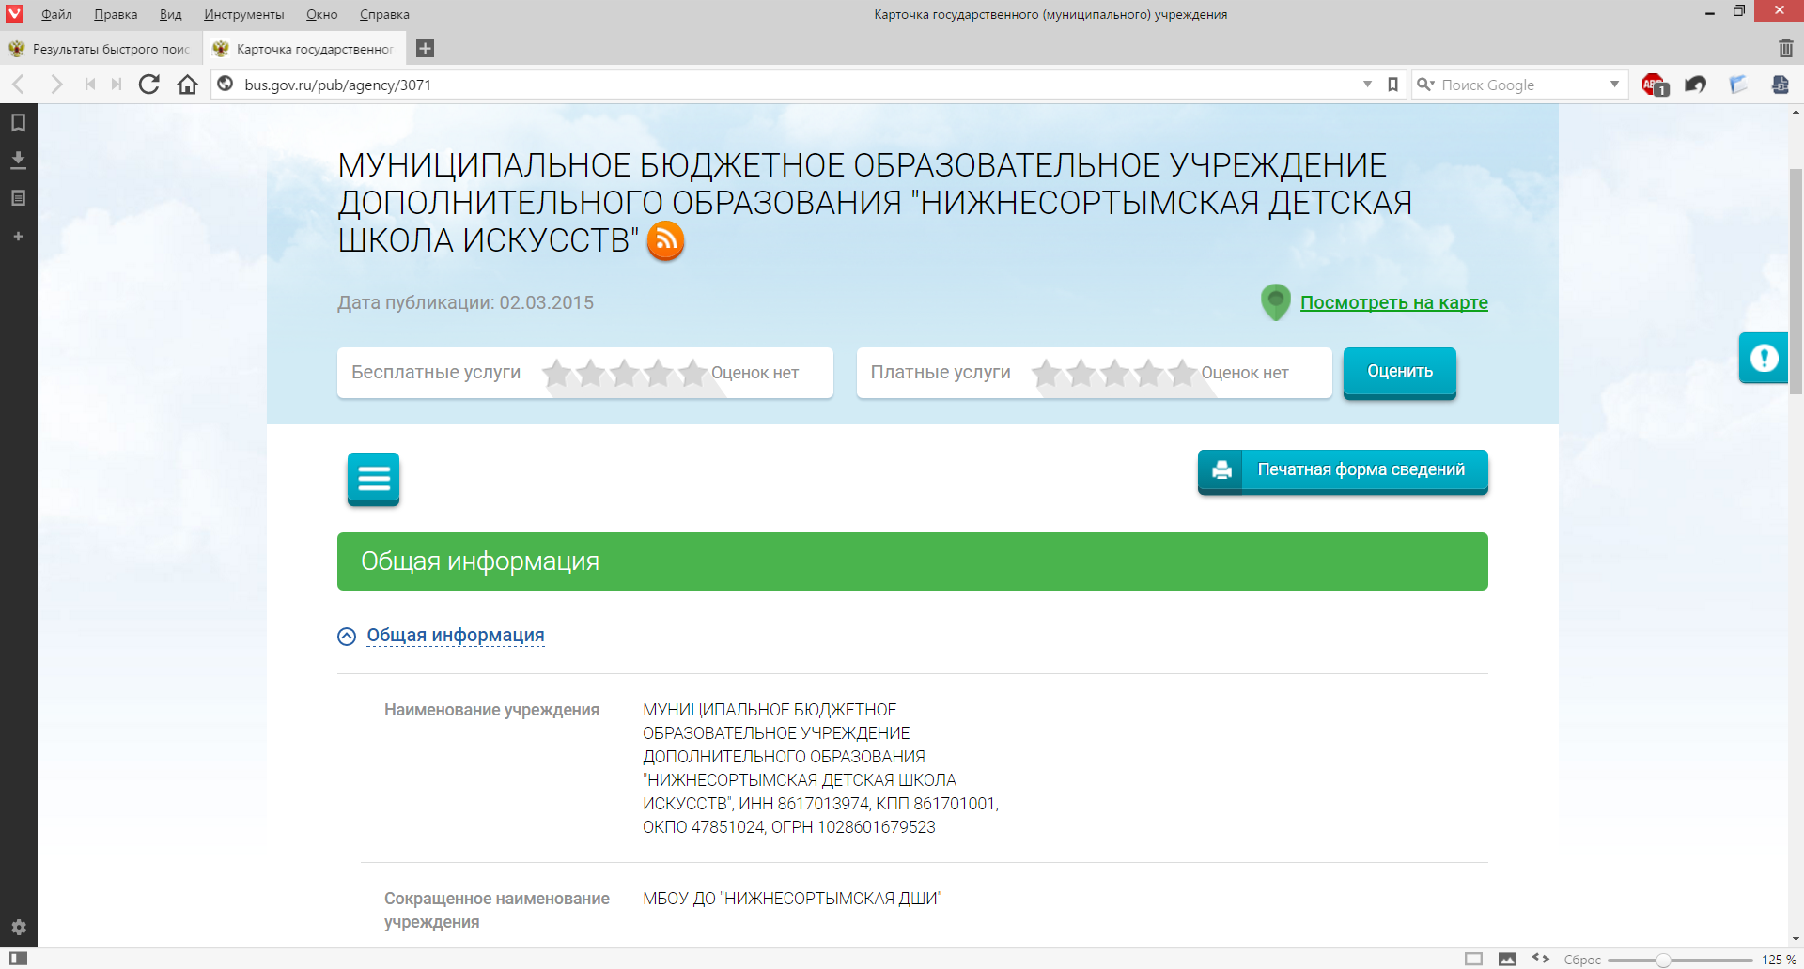Open the Bookmarks side panel

tap(18, 122)
